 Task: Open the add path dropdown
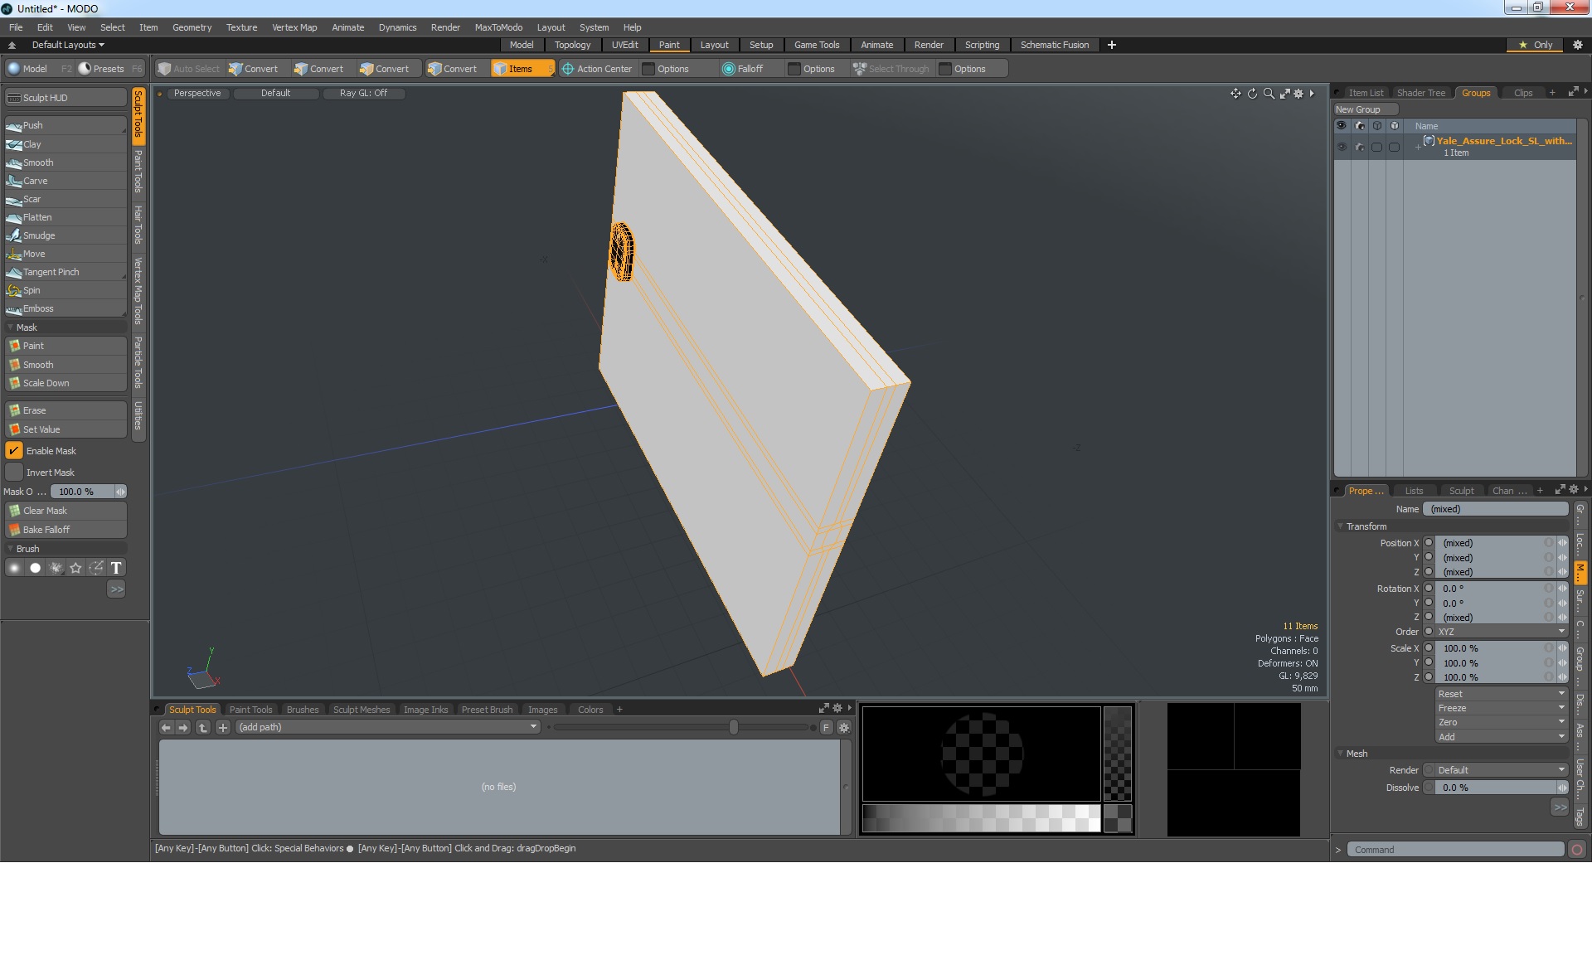pos(386,727)
